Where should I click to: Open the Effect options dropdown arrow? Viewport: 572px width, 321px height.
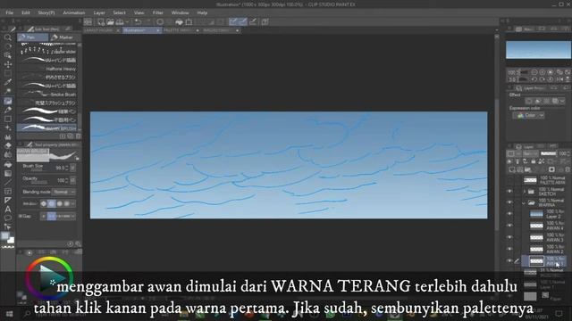coord(563,101)
